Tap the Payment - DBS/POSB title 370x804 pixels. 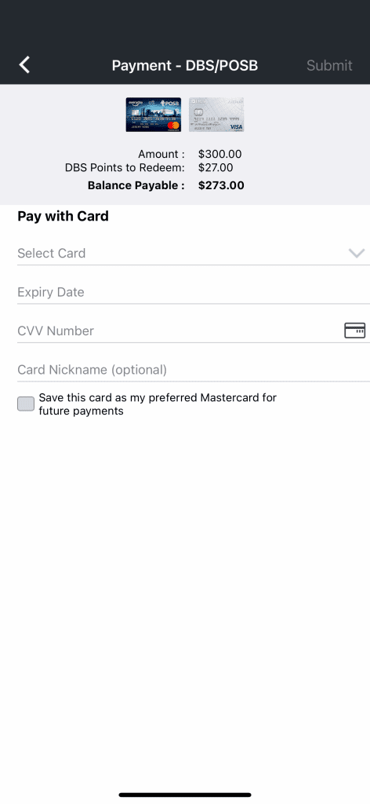click(185, 66)
